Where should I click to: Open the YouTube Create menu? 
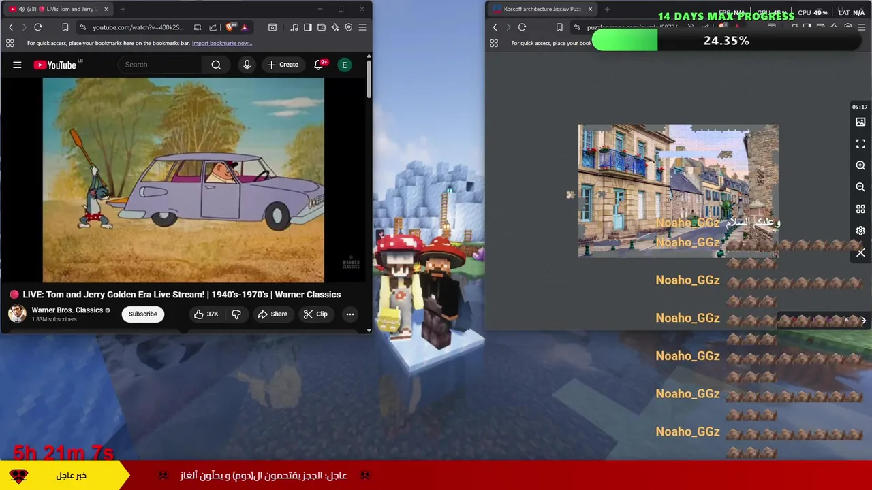point(283,65)
